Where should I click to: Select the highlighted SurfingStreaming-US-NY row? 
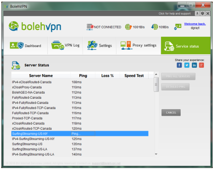[x=80, y=134]
